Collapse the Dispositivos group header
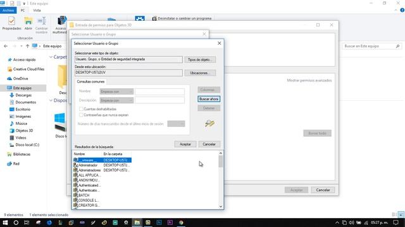 51,100
